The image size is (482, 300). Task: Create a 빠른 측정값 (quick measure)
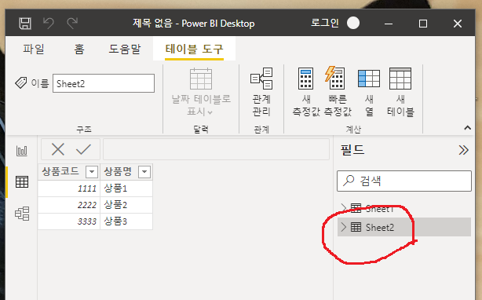coord(338,92)
